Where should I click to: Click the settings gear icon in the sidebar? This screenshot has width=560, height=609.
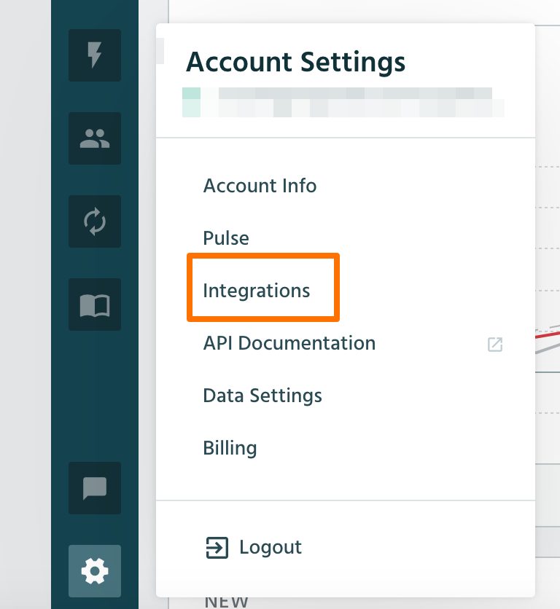point(95,571)
